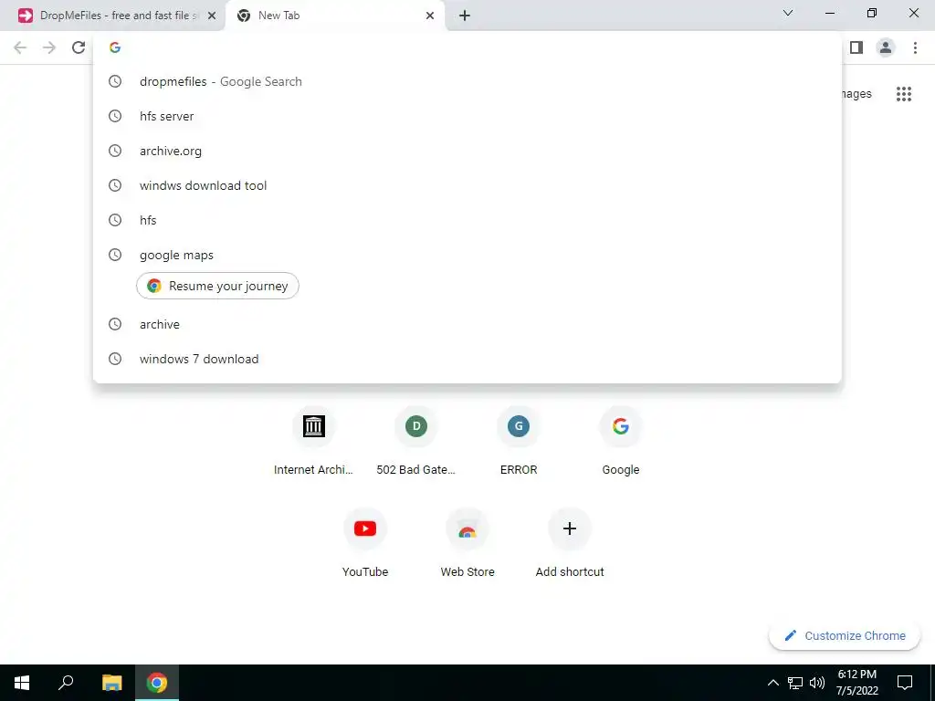Image resolution: width=935 pixels, height=701 pixels.
Task: Reload the page with the refresh icon
Action: 79,47
